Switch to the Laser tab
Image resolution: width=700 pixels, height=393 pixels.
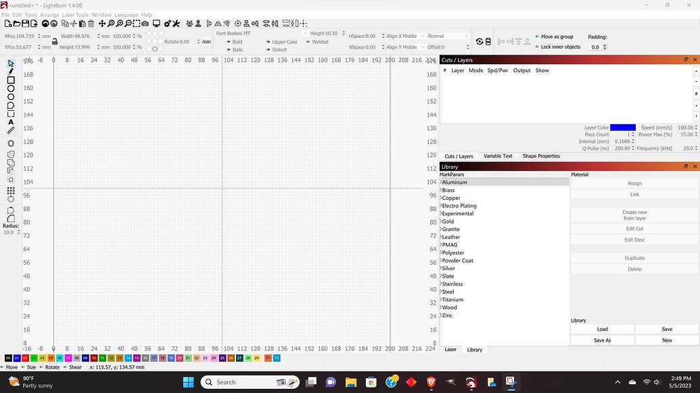tap(450, 349)
